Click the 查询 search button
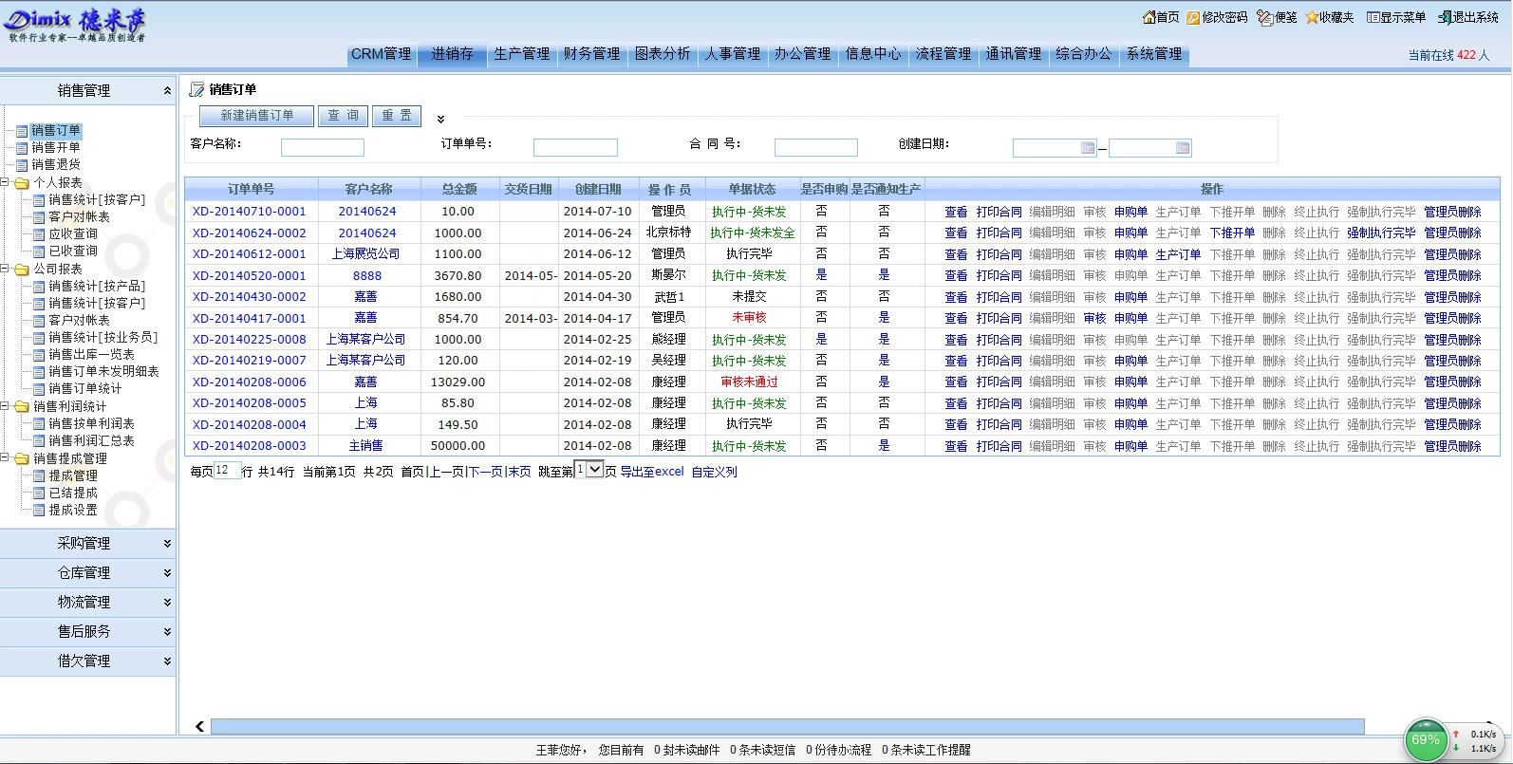Screen dimensions: 1513x764 [x=343, y=116]
